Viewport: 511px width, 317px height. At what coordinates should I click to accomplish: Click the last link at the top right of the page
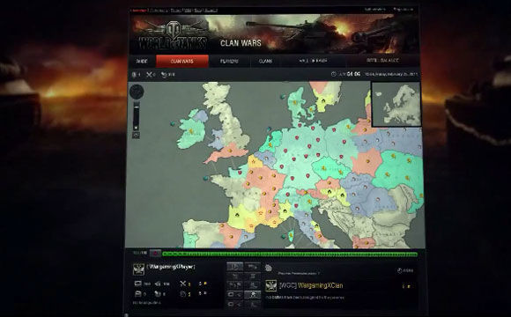click(x=404, y=10)
